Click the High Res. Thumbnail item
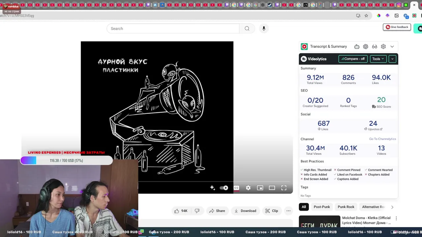The height and width of the screenshot is (237, 422). pyautogui.click(x=316, y=170)
